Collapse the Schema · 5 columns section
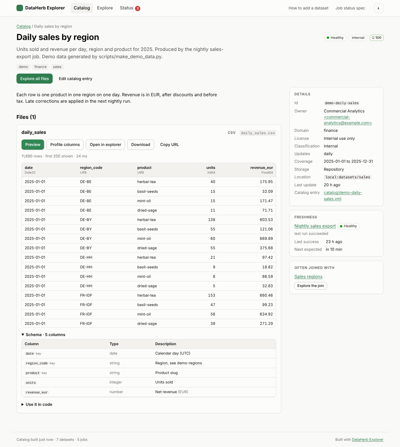The height and width of the screenshot is (447, 400). click(x=43, y=335)
